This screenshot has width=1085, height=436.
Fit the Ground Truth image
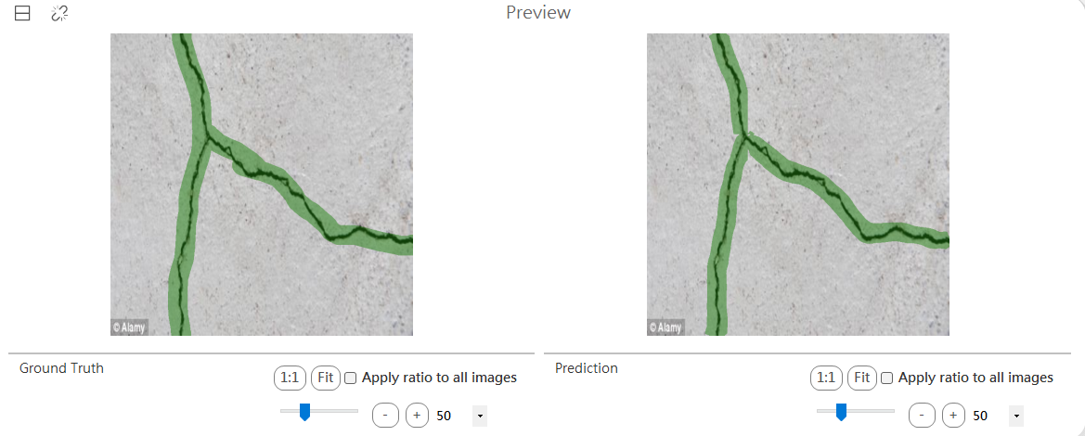point(325,378)
